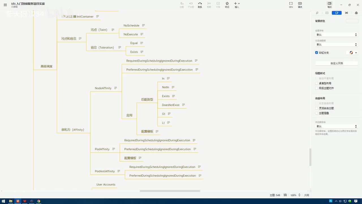Open the hamburger main menu

pos(5,5)
